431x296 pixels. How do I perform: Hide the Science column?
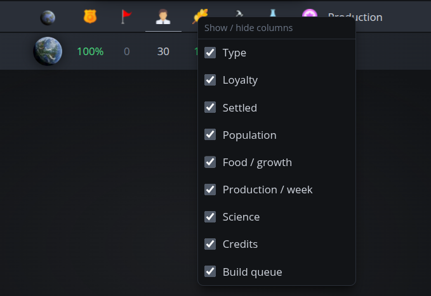pyautogui.click(x=210, y=217)
